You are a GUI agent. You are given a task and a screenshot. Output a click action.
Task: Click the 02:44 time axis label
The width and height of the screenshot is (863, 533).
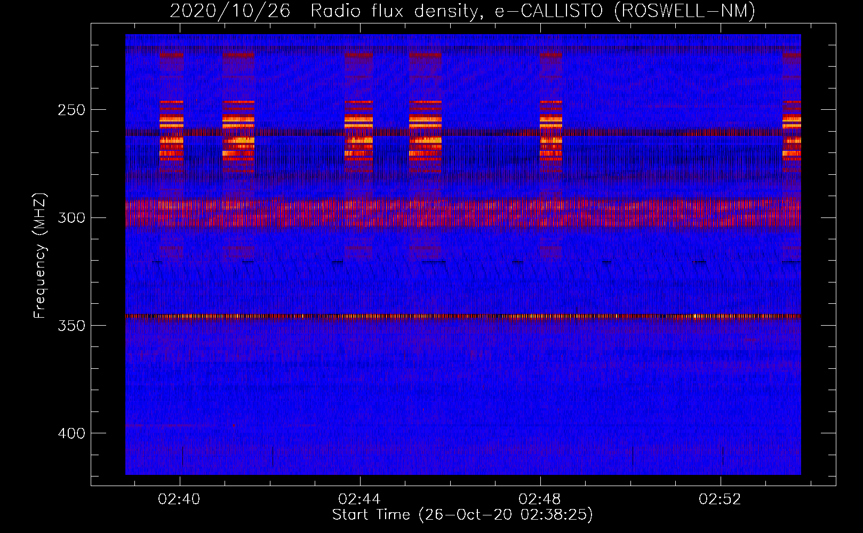click(x=359, y=499)
